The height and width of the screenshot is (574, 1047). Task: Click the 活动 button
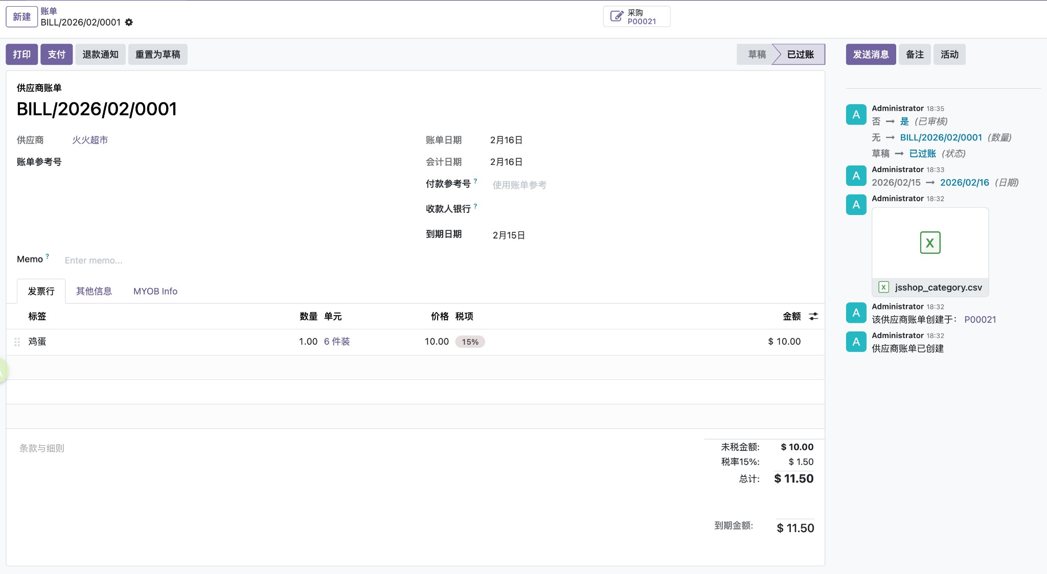pyautogui.click(x=949, y=54)
